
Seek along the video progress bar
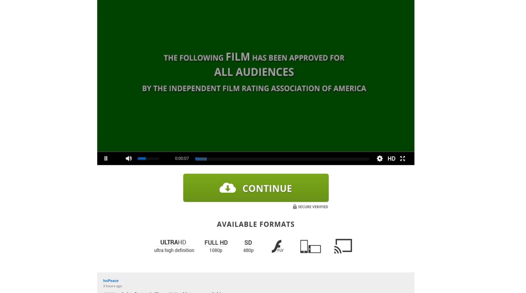(282, 159)
